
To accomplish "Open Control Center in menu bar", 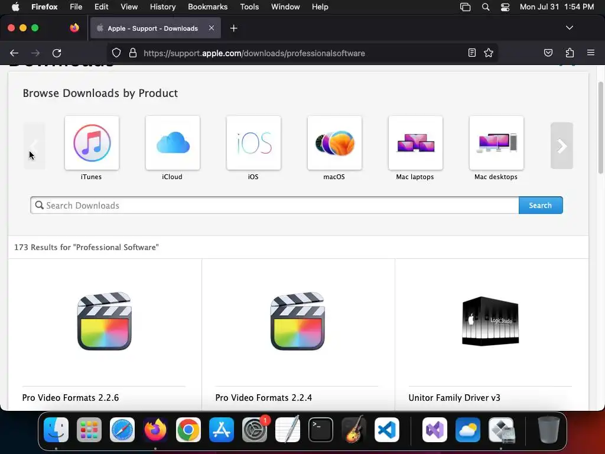I will pos(505,7).
